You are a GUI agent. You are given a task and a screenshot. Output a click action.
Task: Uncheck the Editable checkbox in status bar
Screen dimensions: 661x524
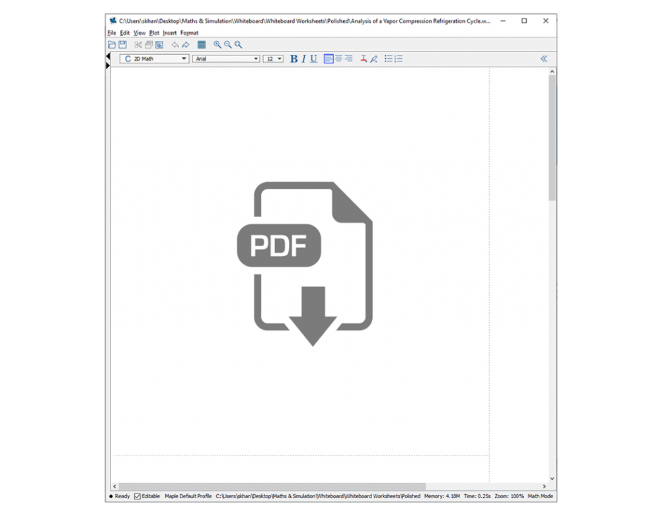(x=137, y=496)
